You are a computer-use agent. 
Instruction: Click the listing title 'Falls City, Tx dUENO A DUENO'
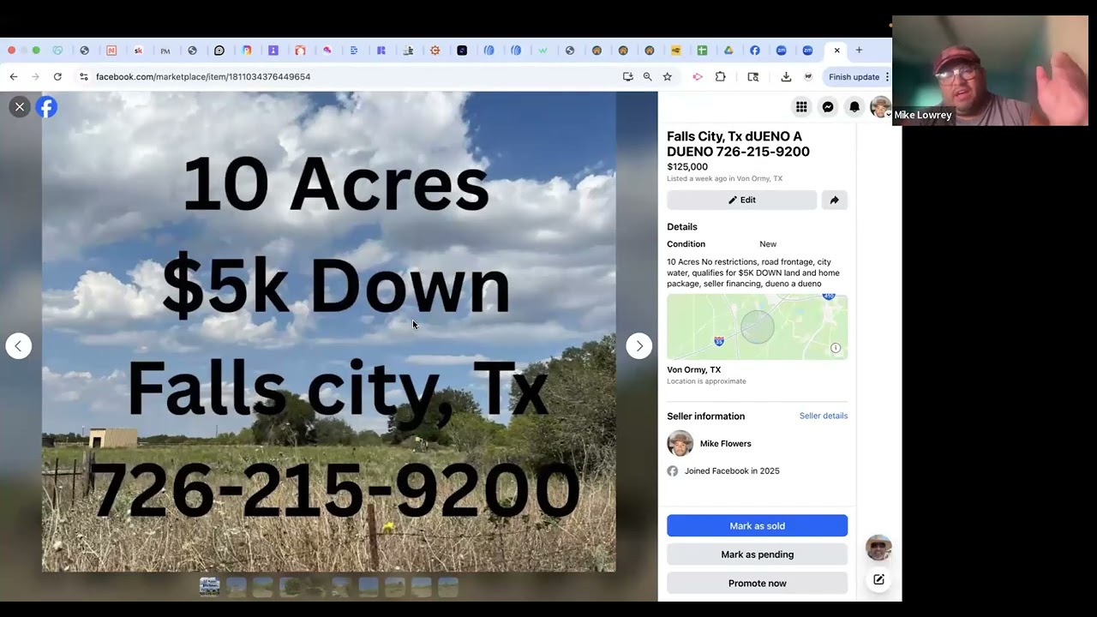click(x=739, y=144)
